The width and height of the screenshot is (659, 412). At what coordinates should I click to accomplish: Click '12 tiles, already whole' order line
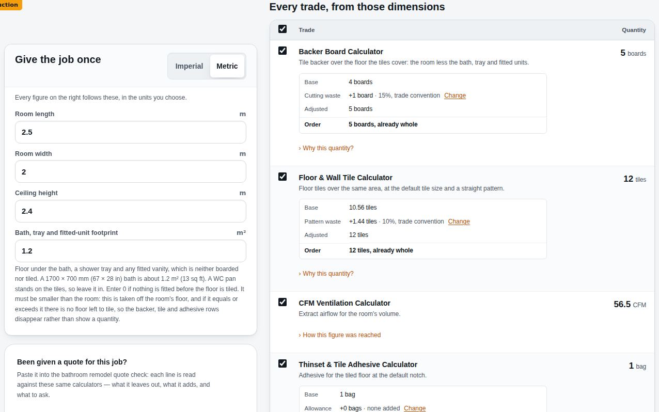coord(381,250)
